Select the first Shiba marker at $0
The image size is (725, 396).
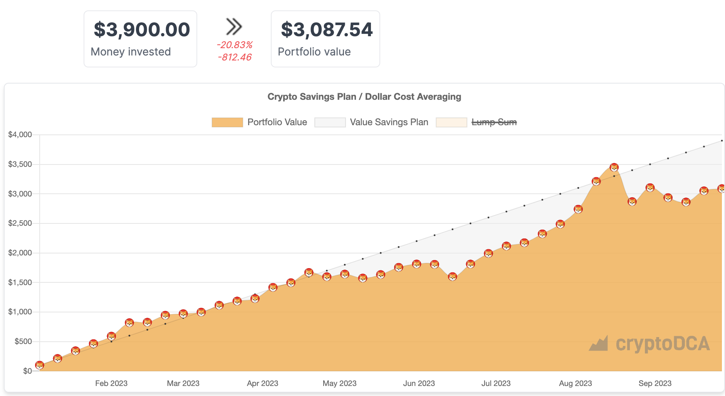tap(40, 365)
